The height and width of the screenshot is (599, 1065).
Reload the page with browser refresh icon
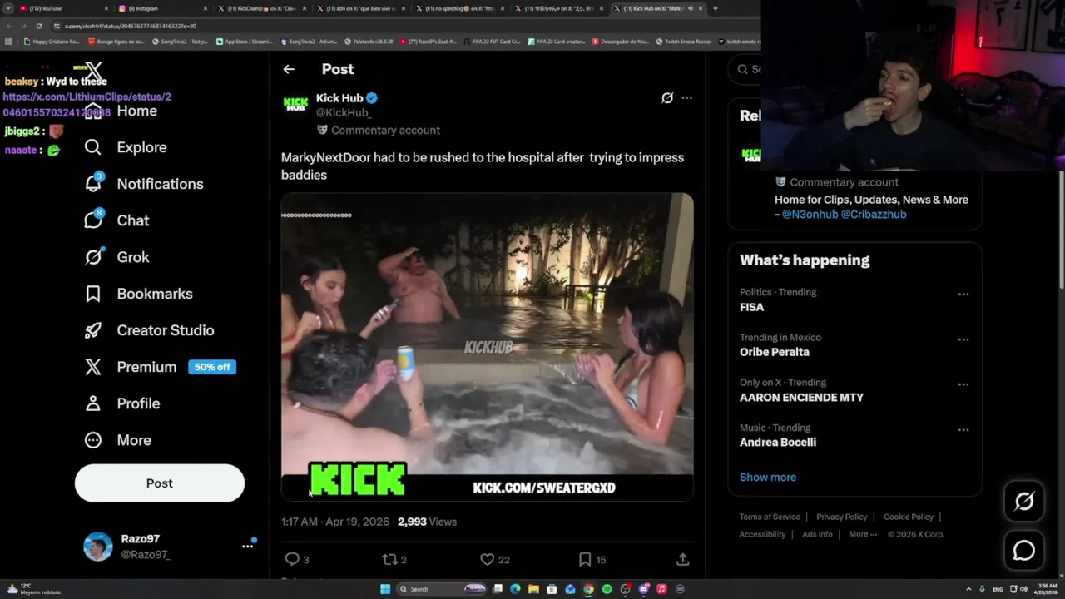pyautogui.click(x=38, y=26)
